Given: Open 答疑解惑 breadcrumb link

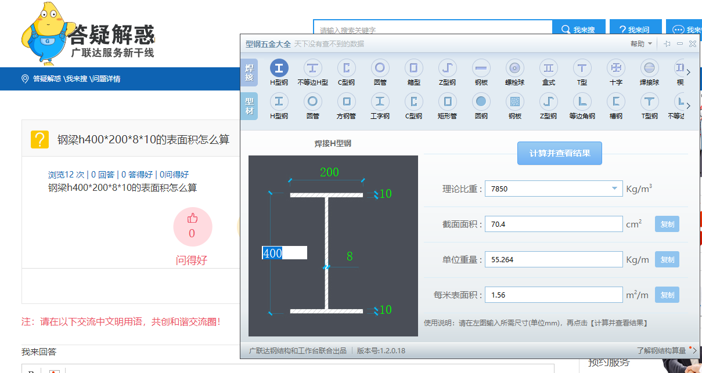Looking at the screenshot, I should coord(46,79).
